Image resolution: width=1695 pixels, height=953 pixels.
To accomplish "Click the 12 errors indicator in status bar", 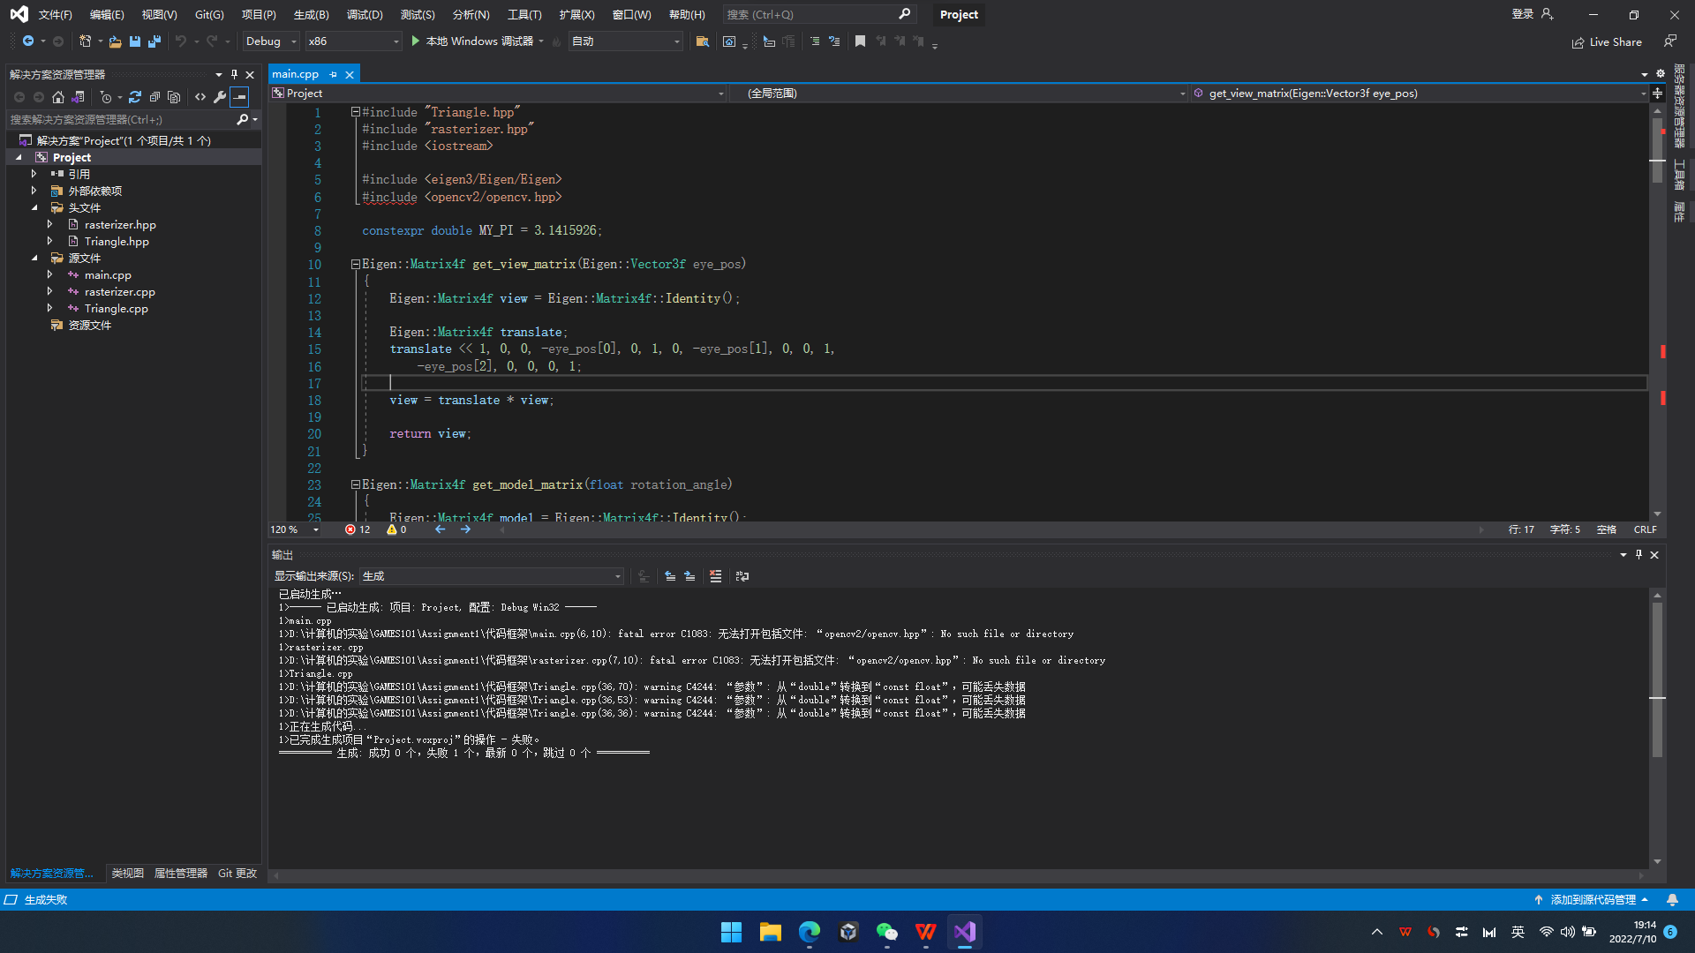I will pos(358,529).
